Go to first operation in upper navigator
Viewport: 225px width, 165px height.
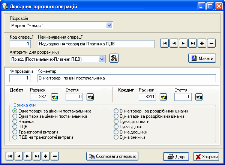tap(165, 43)
